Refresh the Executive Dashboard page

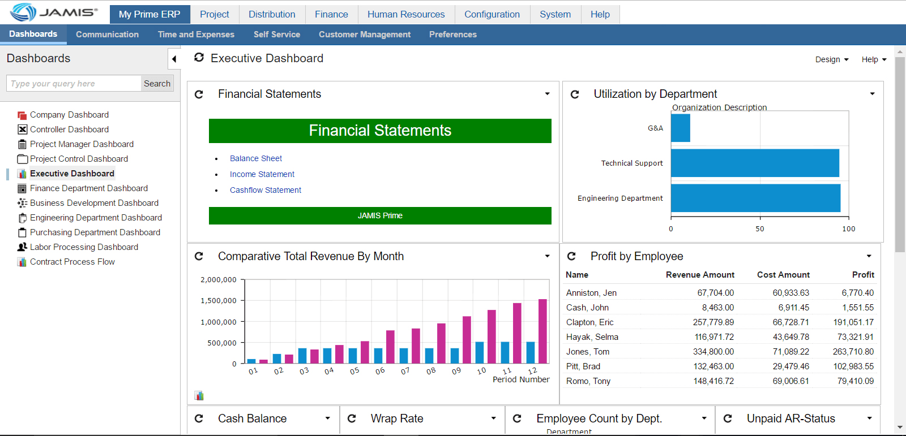199,58
